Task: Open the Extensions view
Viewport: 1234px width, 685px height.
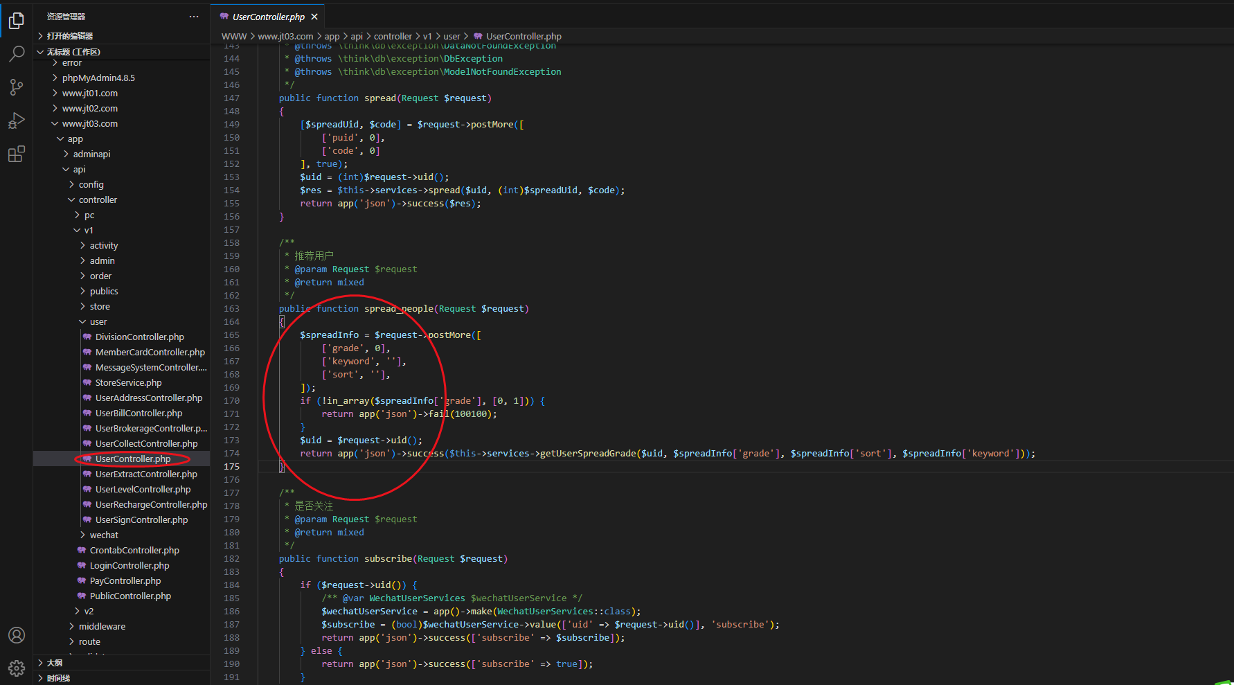Action: pos(17,154)
